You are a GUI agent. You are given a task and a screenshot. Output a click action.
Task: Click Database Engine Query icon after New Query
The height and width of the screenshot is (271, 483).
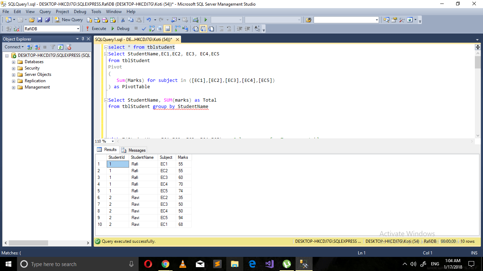pos(89,20)
